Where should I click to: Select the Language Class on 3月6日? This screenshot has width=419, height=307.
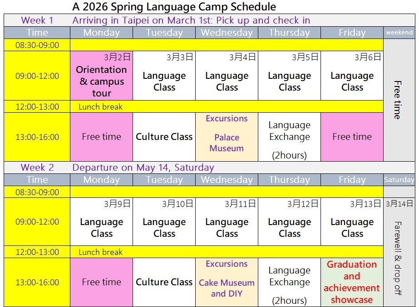tap(352, 82)
